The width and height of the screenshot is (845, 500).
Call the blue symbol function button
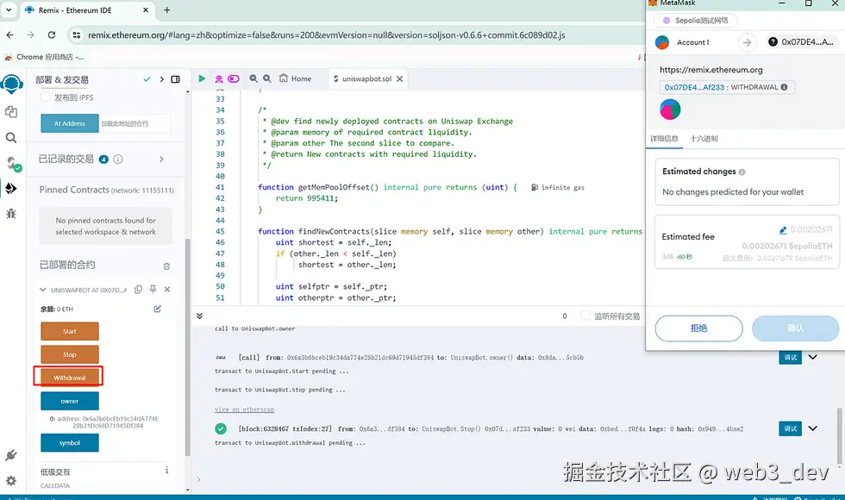coord(70,443)
